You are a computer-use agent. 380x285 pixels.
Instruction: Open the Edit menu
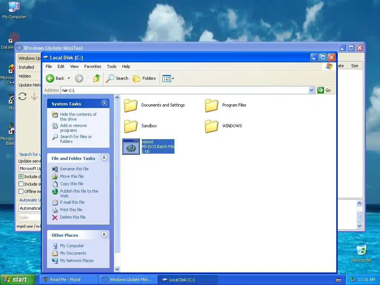[x=61, y=66]
